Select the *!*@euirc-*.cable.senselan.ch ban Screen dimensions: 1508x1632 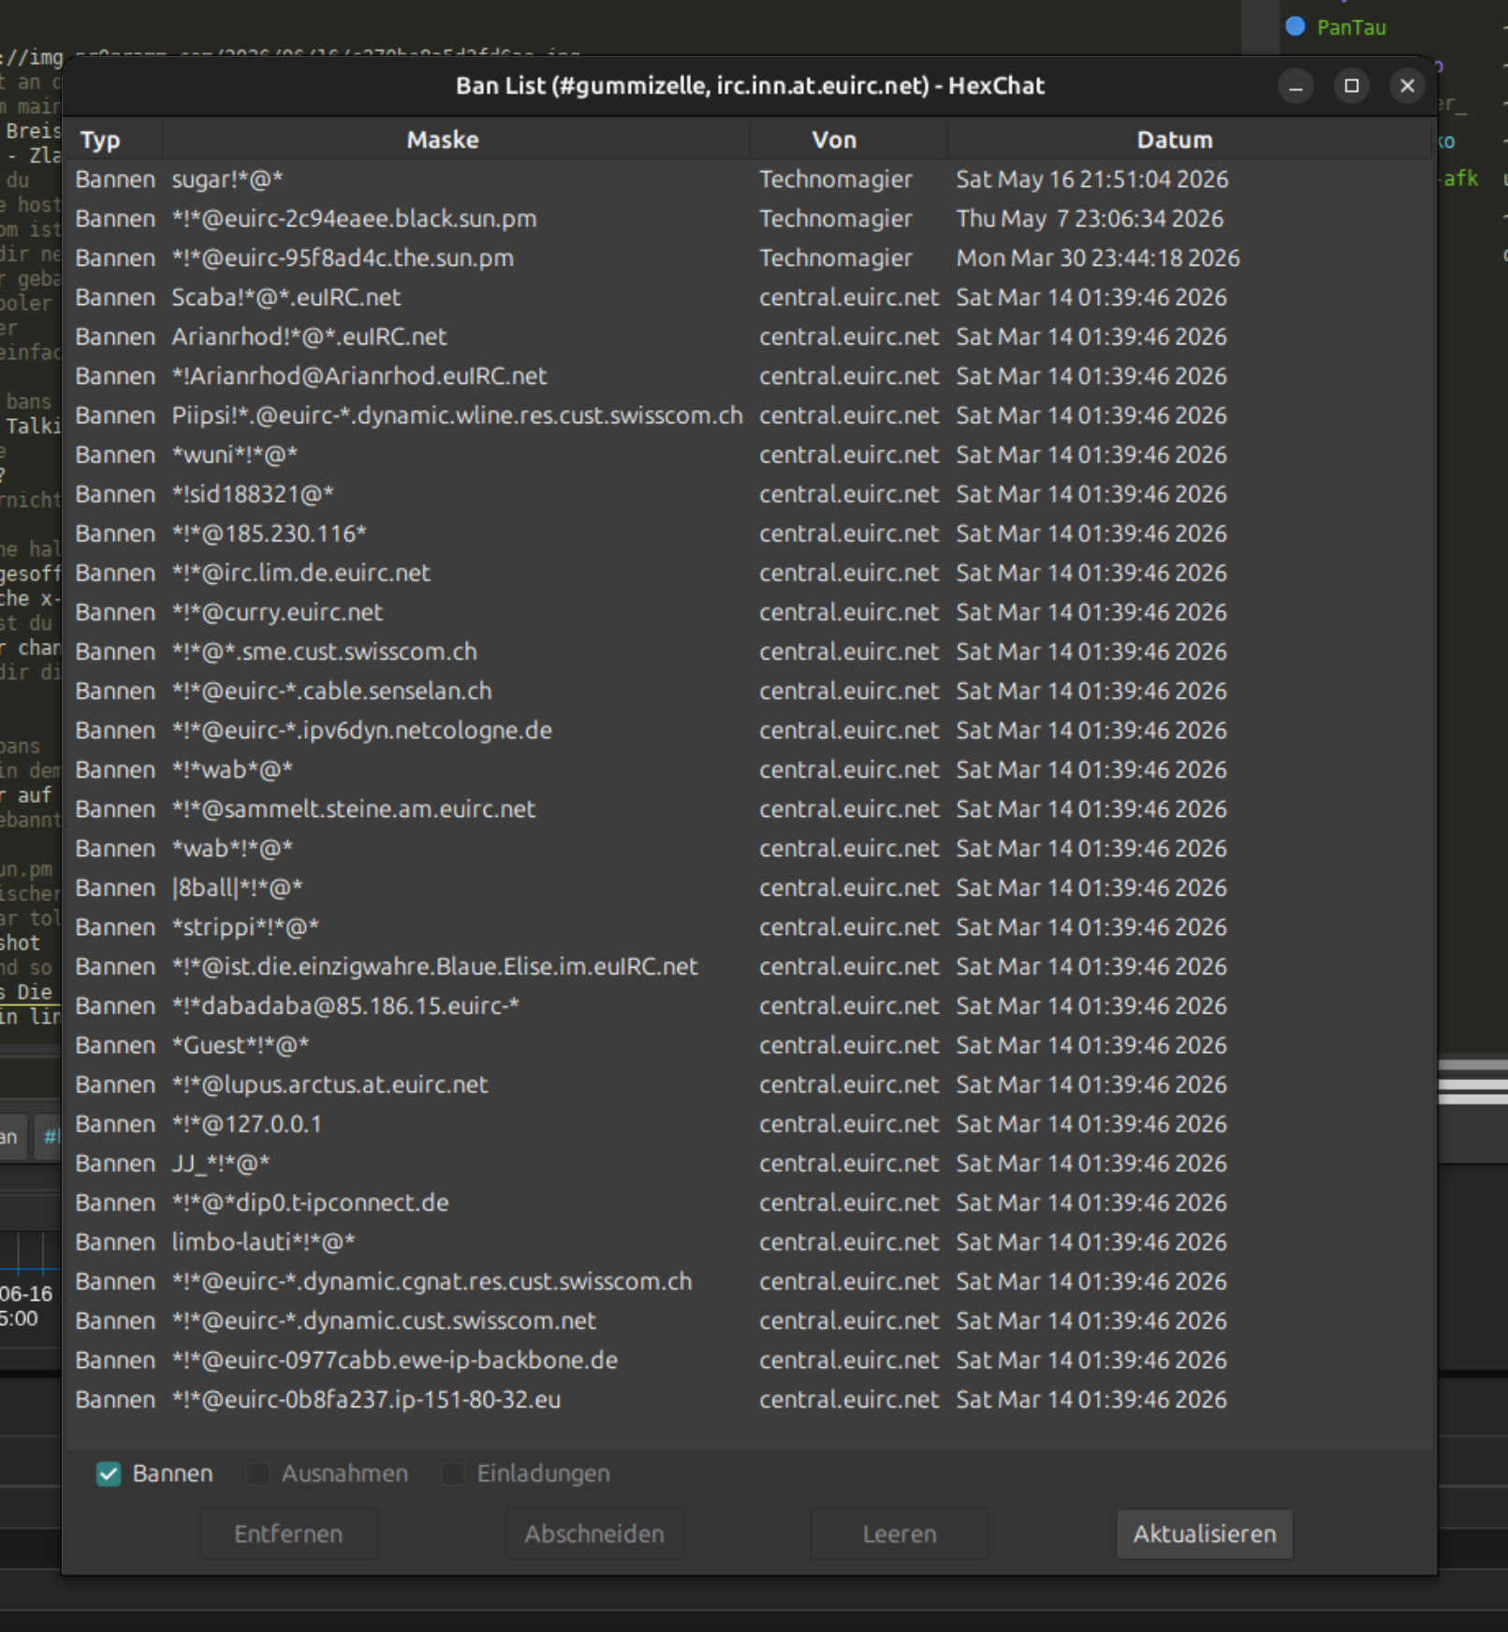tap(331, 691)
